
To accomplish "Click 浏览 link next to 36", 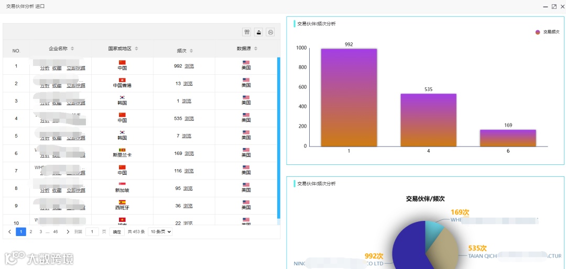I will 188,206.
